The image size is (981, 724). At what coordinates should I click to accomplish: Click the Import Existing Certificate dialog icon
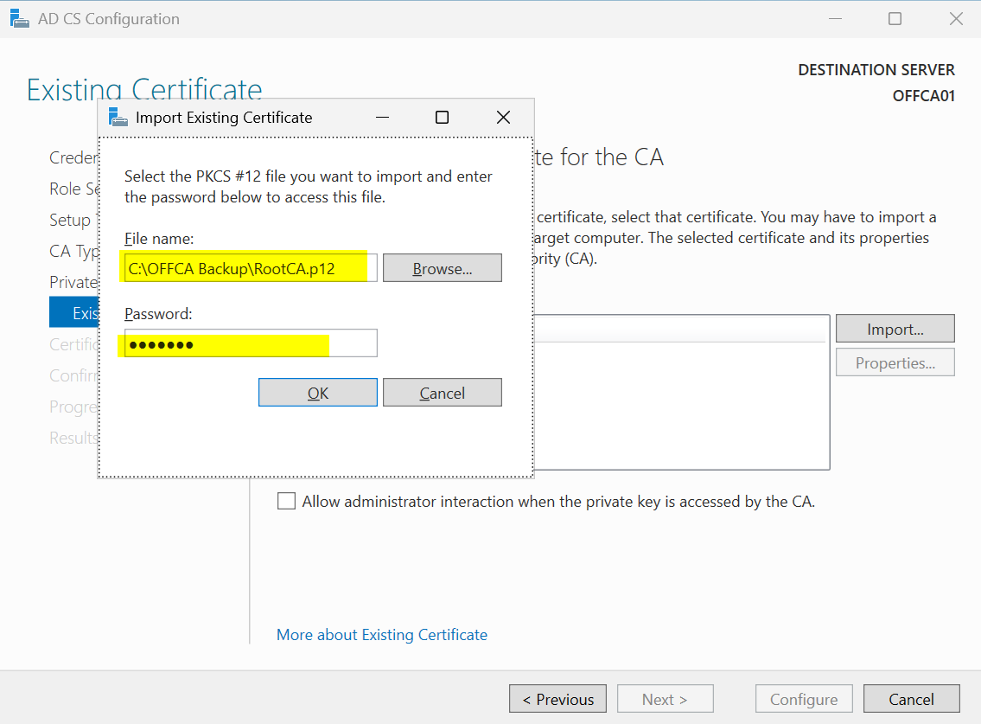118,117
